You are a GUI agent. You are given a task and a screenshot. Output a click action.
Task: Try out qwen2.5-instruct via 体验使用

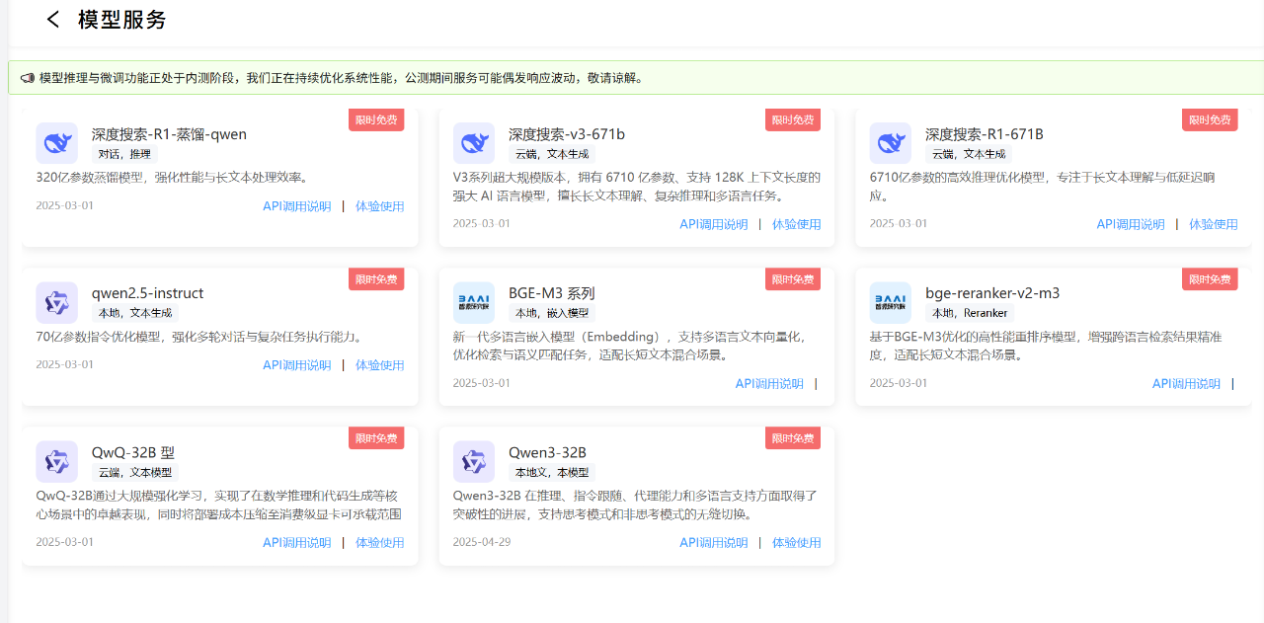tap(379, 365)
